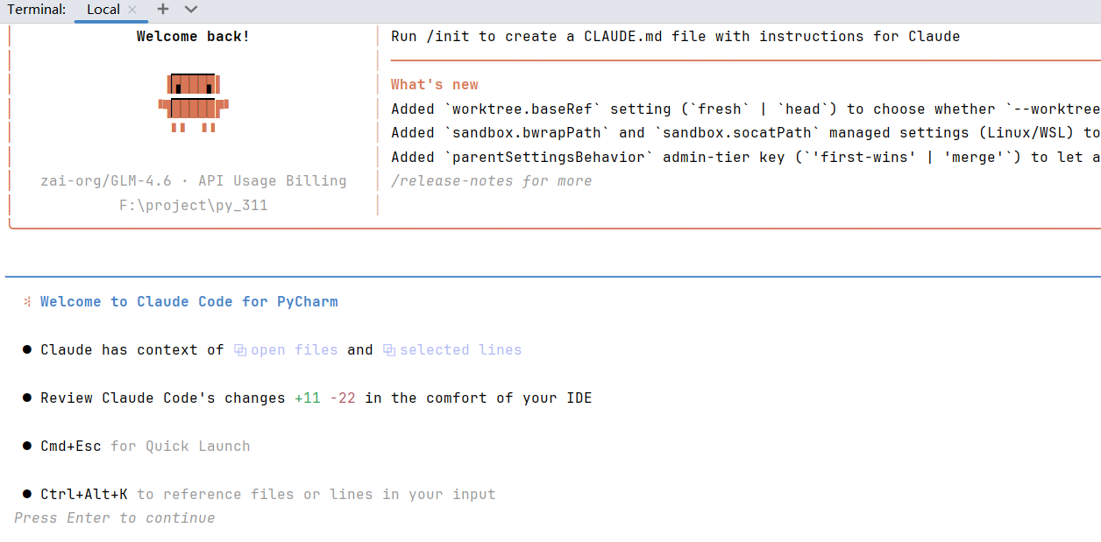Image resolution: width=1101 pixels, height=542 pixels.
Task: Click the 'worktree.baseRef' release note line
Action: 745,109
